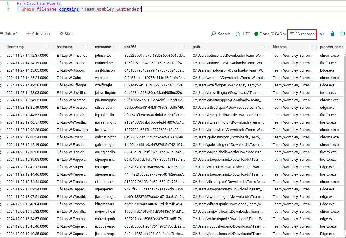Expand the row for user jotinseltoe

1,56
